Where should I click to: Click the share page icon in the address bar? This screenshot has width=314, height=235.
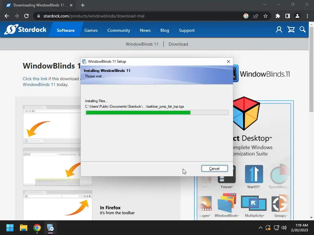pos(256,16)
